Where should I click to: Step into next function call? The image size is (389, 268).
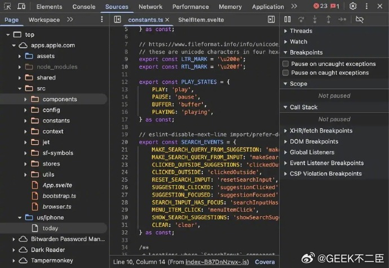point(315,19)
